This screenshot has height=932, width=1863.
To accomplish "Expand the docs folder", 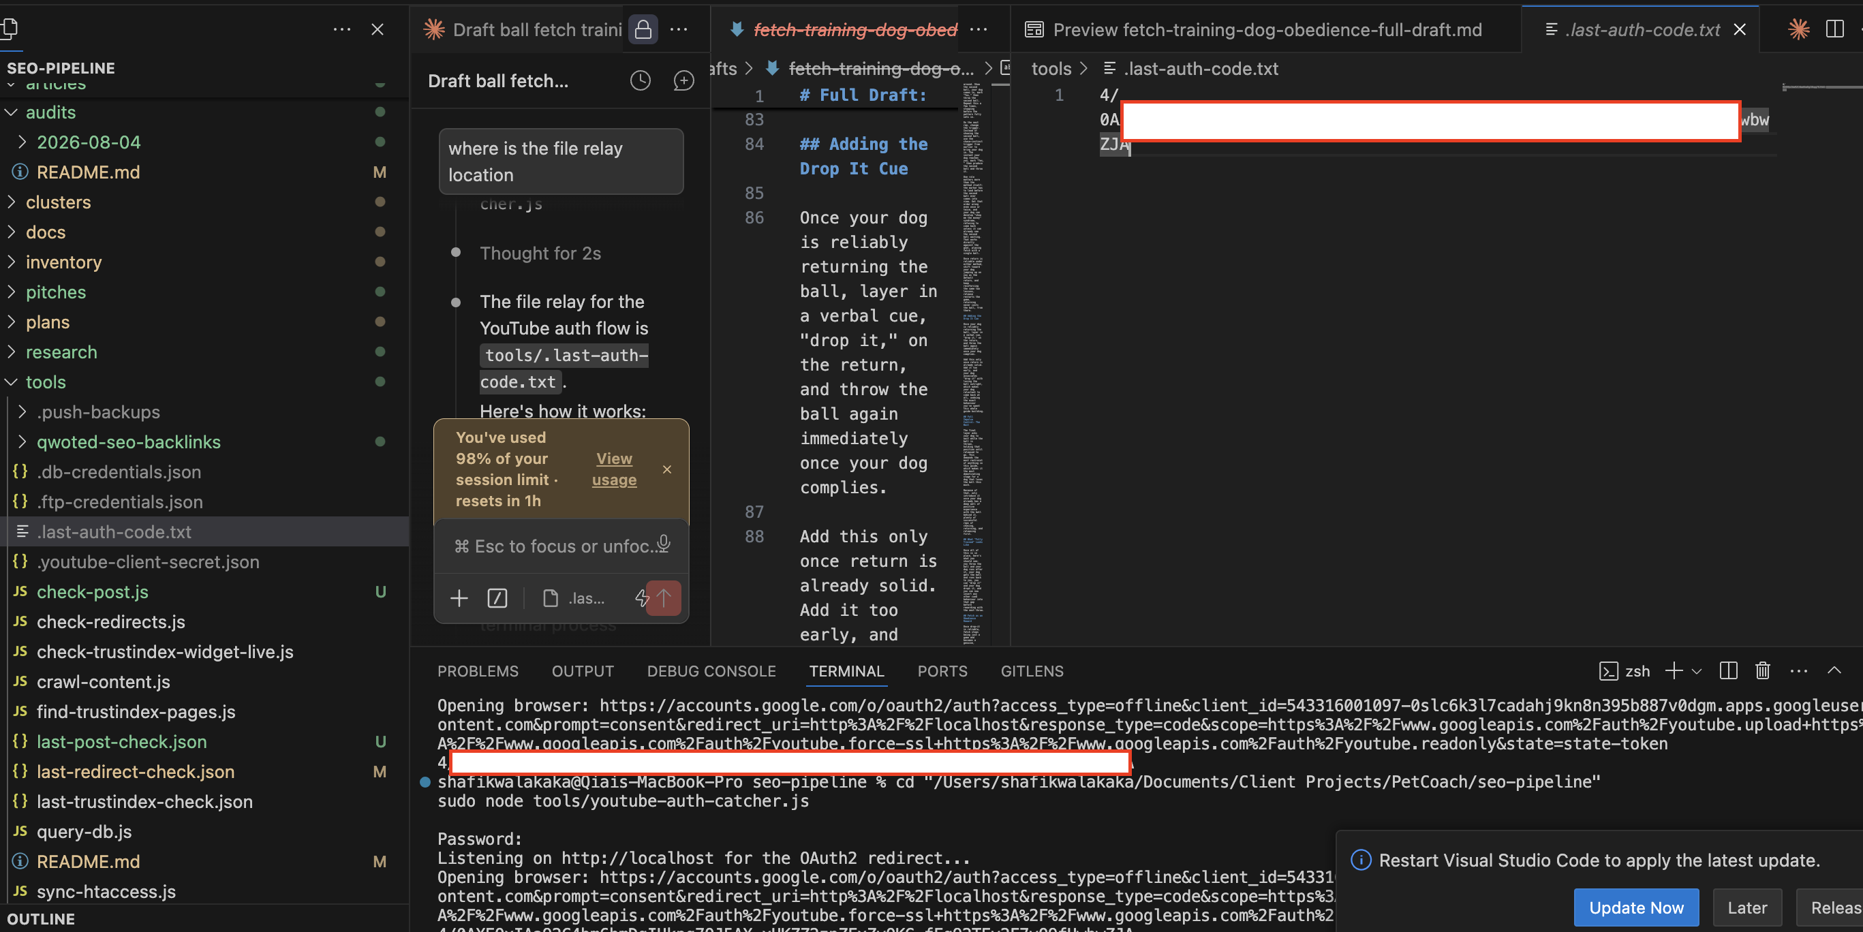I will pyautogui.click(x=12, y=232).
